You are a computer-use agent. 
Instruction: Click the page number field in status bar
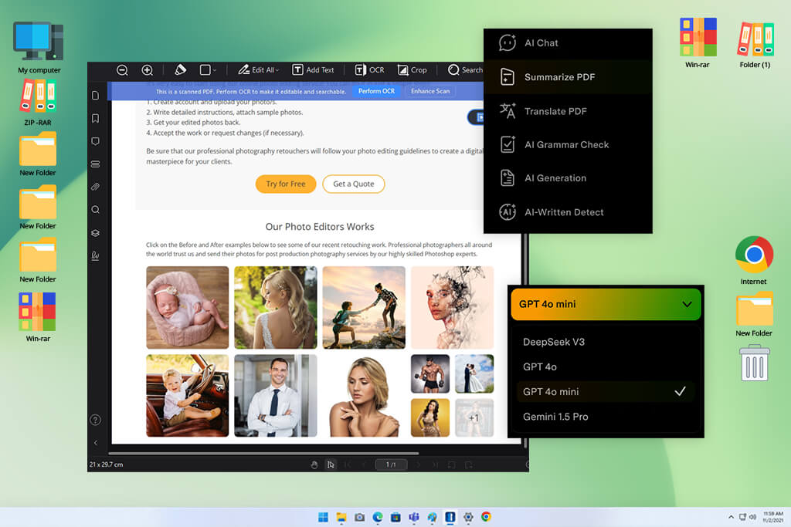391,465
